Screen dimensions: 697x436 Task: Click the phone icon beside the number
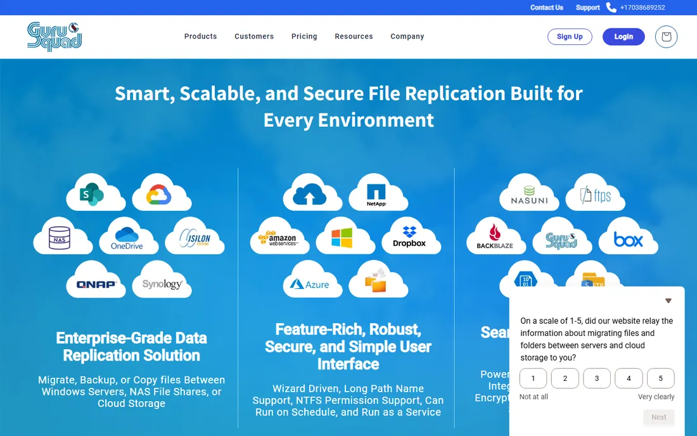pos(611,8)
